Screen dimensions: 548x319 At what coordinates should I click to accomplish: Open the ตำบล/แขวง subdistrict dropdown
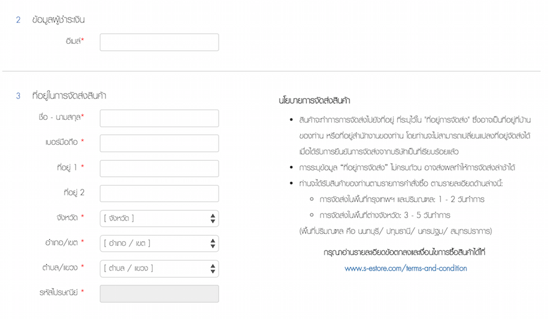[x=159, y=268]
